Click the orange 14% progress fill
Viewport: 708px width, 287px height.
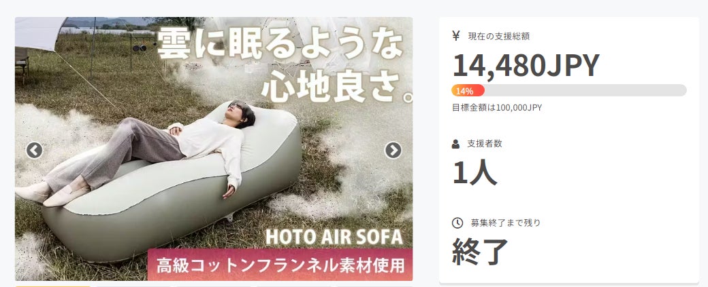click(468, 91)
